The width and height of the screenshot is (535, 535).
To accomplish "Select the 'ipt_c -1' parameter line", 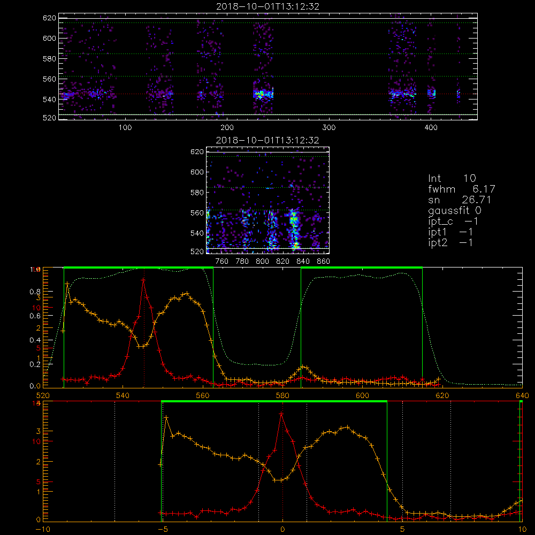I will [453, 221].
